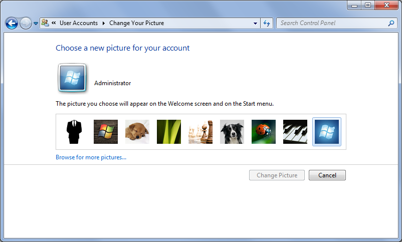Click the greyed Forward navigation arrow

point(26,24)
